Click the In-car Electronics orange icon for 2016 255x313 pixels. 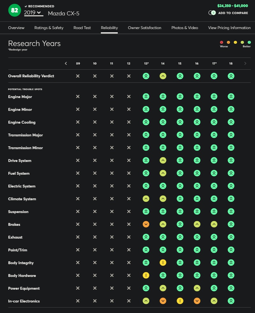click(197, 301)
